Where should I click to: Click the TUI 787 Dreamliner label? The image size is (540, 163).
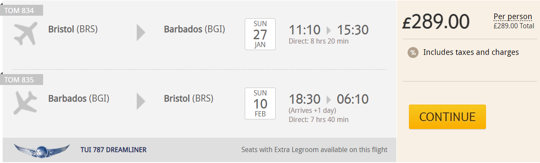(114, 150)
